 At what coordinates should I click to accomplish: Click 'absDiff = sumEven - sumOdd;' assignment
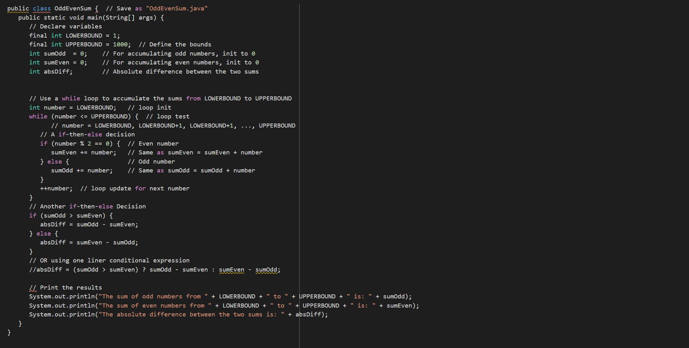click(89, 243)
